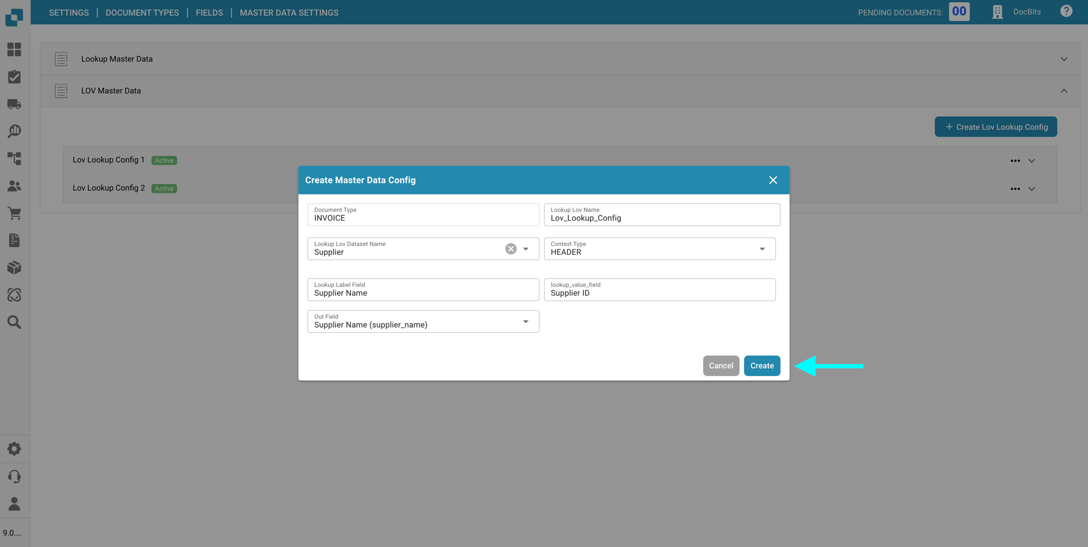Switch to the FIELDS tab
The width and height of the screenshot is (1088, 547).
pos(209,13)
